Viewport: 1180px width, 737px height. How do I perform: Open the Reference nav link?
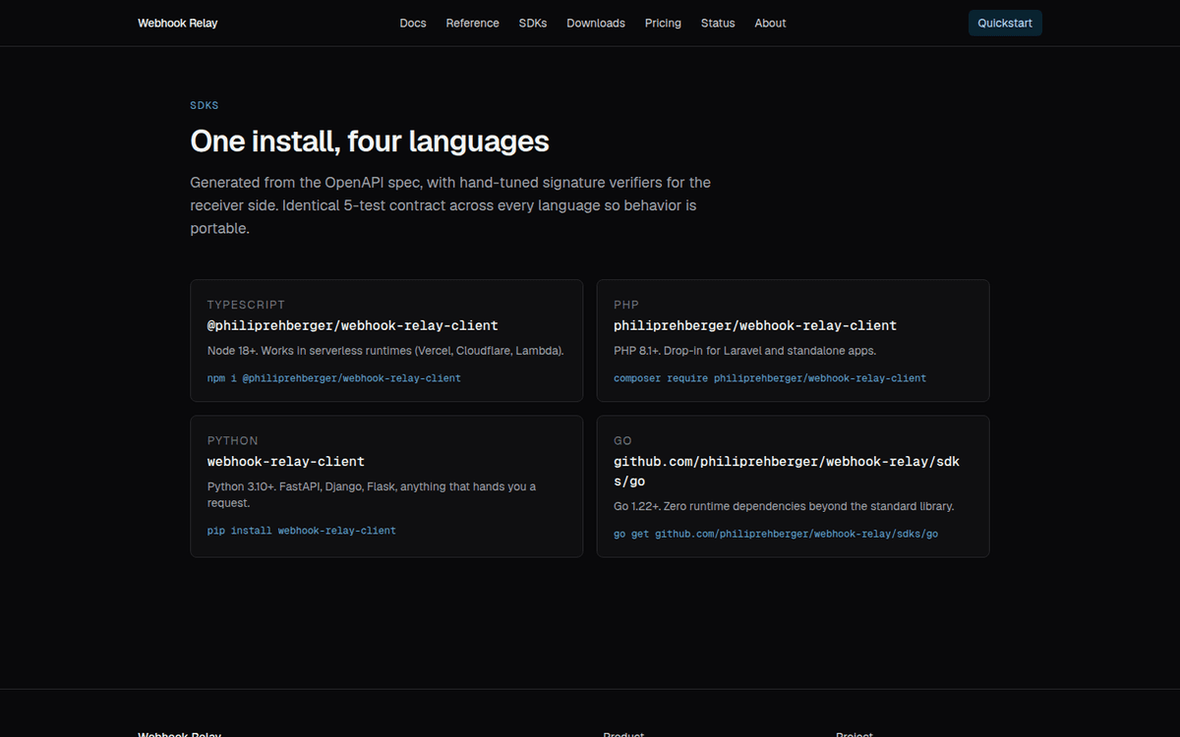(x=472, y=23)
